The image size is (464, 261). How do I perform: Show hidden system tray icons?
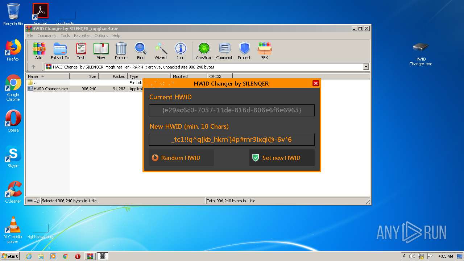coord(405,256)
